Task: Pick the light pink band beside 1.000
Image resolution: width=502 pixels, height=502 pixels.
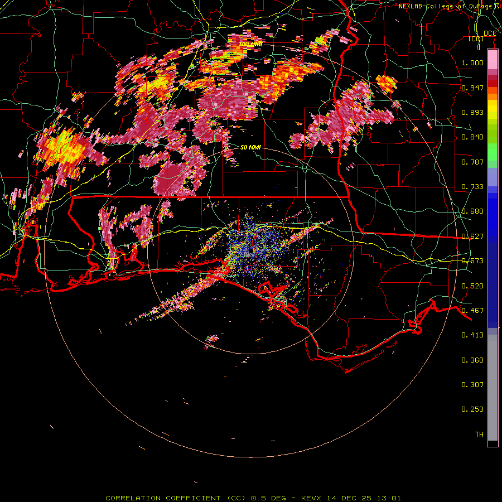Action: [493, 60]
